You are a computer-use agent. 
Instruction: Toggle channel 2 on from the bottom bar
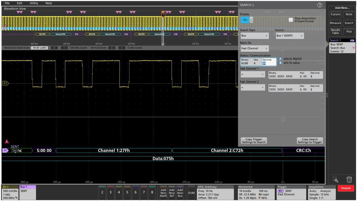coord(102,192)
